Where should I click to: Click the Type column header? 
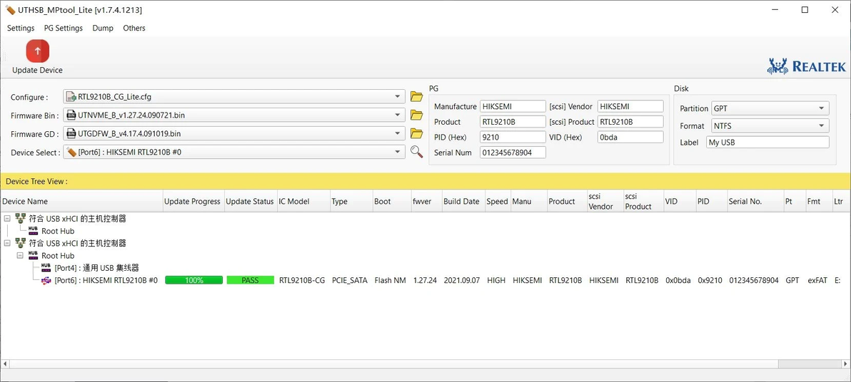(351, 201)
